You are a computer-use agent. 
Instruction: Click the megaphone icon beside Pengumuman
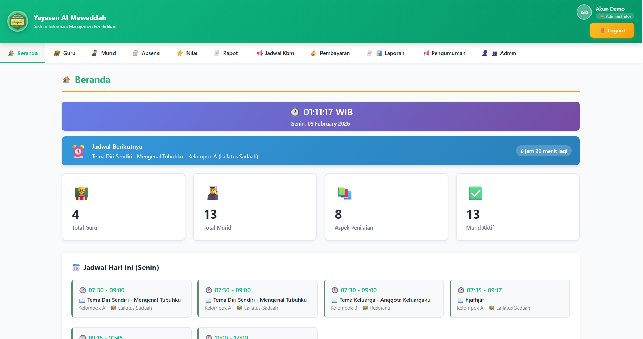point(426,53)
